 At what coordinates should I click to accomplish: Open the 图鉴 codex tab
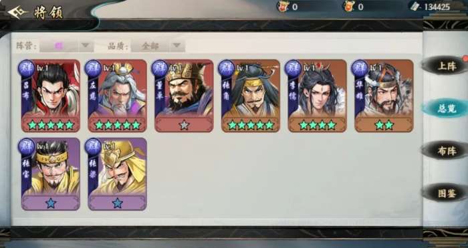(445, 193)
